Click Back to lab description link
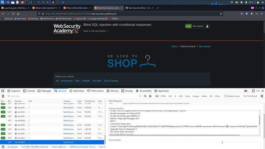 tap(96, 31)
